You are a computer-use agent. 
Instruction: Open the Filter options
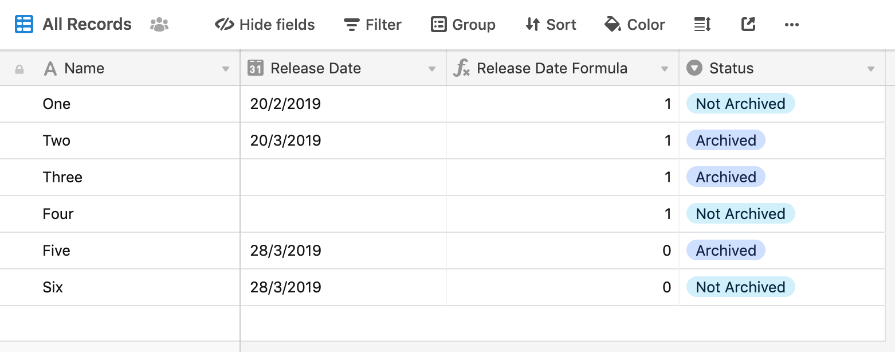(x=372, y=25)
